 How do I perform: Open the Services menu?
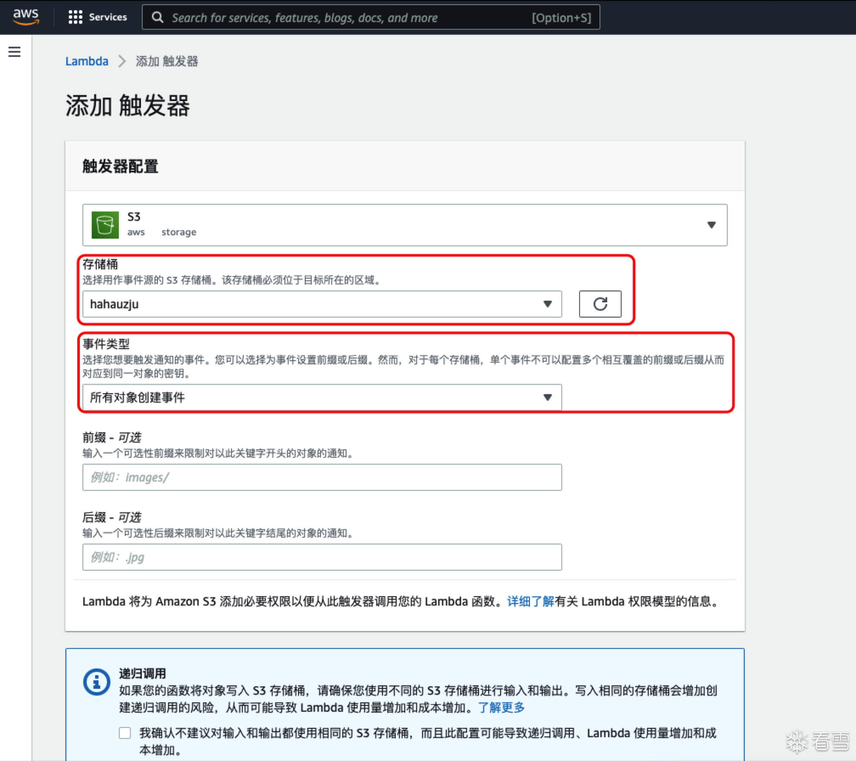(x=107, y=17)
